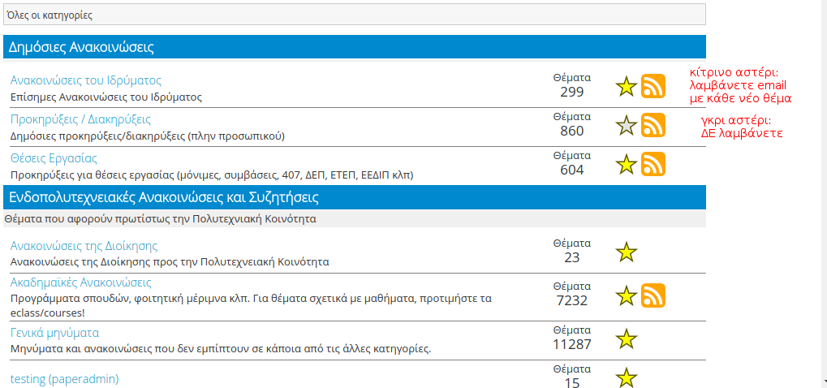Screen dimensions: 827x388
Task: Click the Όλες οι κατηγορίες bar
Action: (x=355, y=15)
